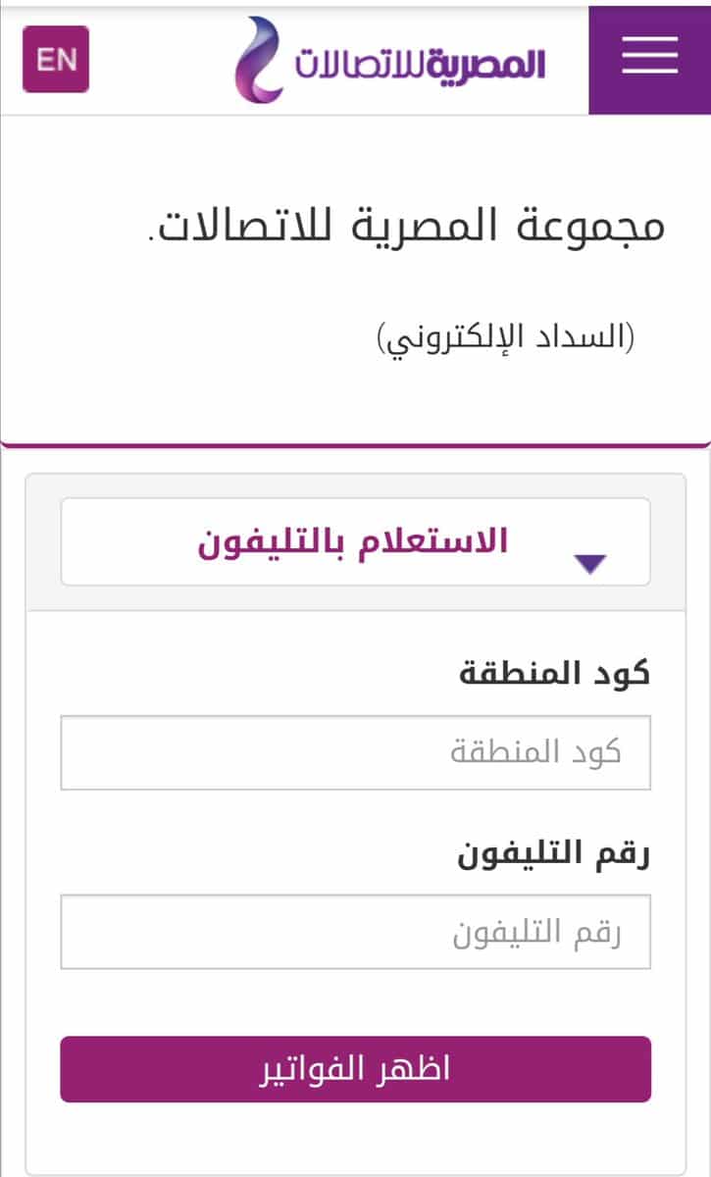Focus the رقم التليفون input field

point(355,932)
